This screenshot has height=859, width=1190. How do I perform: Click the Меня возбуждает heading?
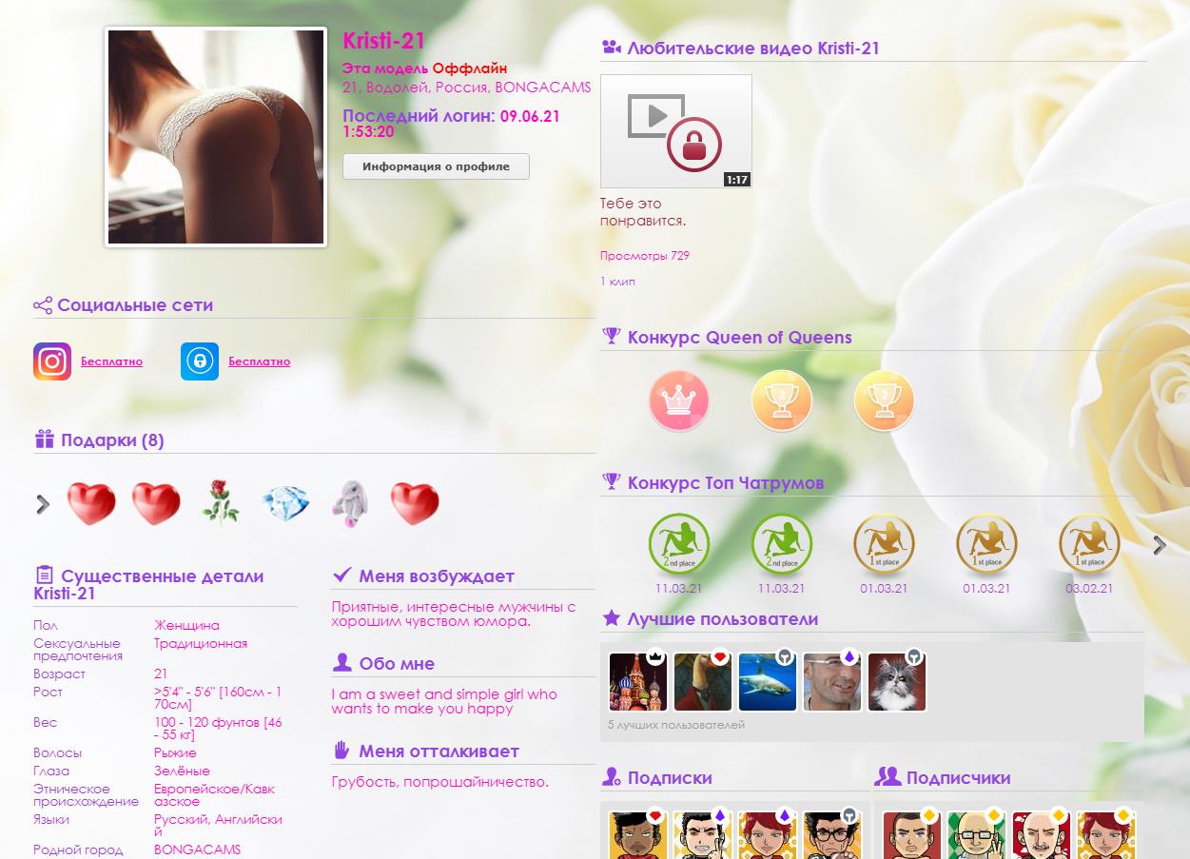pyautogui.click(x=437, y=576)
